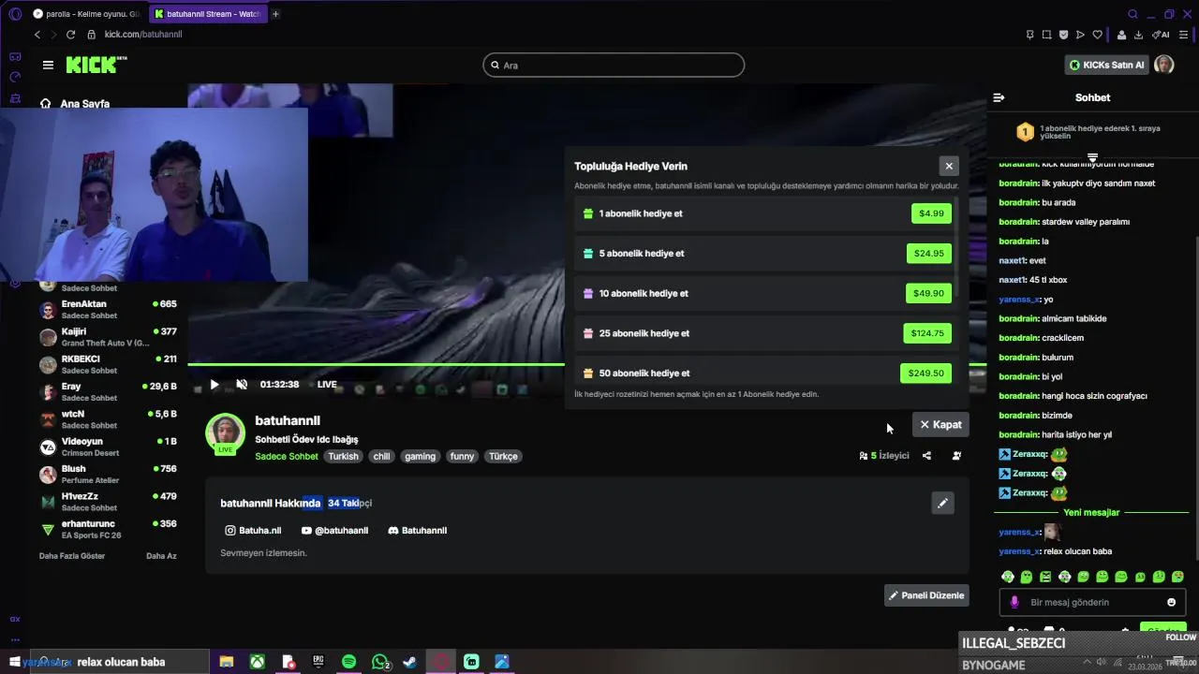Gift 1 subscription for $4.99
The height and width of the screenshot is (674, 1199).
point(931,213)
